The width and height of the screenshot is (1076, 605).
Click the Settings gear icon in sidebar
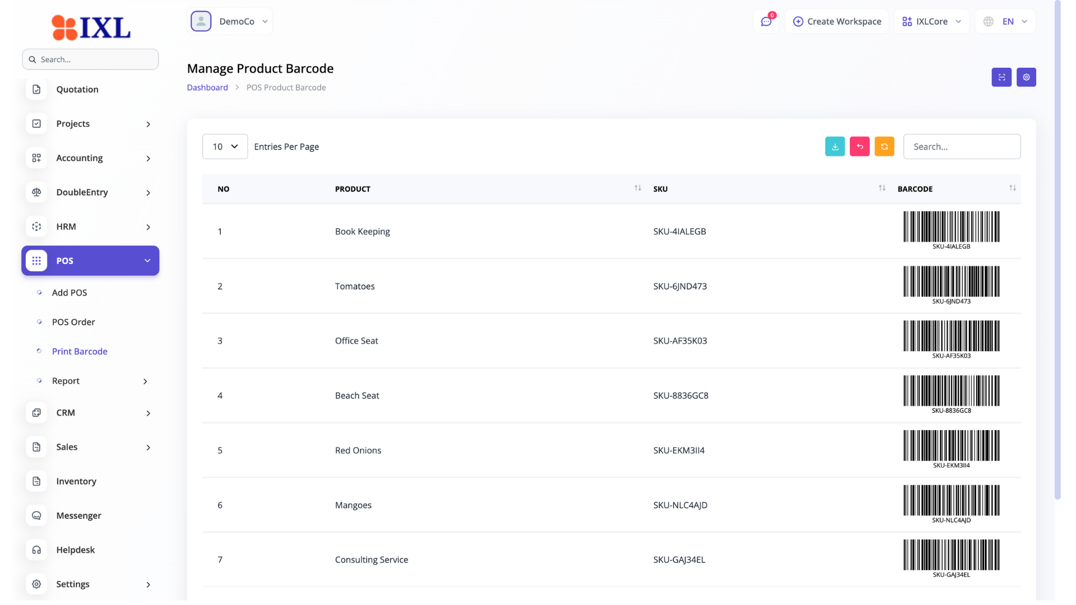[36, 584]
